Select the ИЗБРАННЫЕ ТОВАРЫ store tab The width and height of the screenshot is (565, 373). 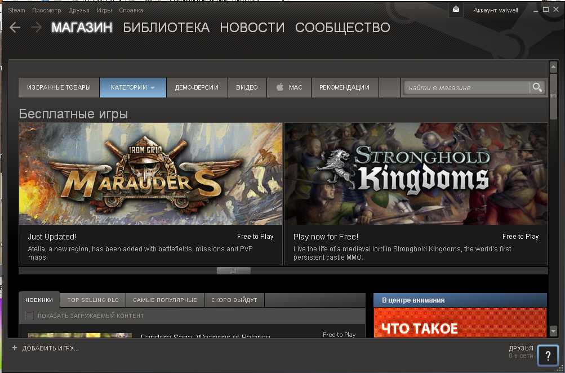click(59, 87)
